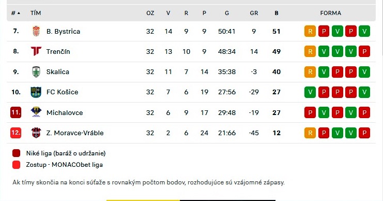This screenshot has height=201, width=383.
Task: Click the FC Košice club badge
Action: pos(36,92)
